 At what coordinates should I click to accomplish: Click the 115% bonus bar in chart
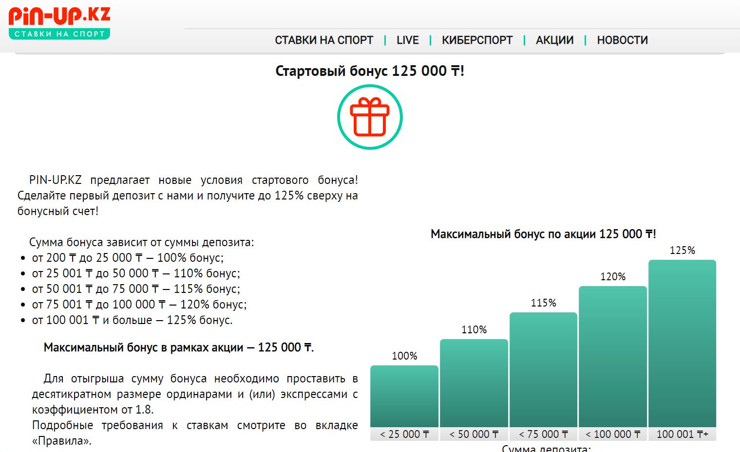(x=543, y=370)
